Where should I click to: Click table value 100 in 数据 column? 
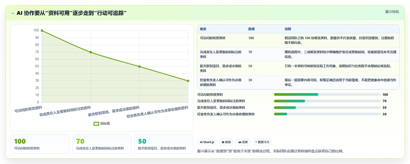point(251,38)
